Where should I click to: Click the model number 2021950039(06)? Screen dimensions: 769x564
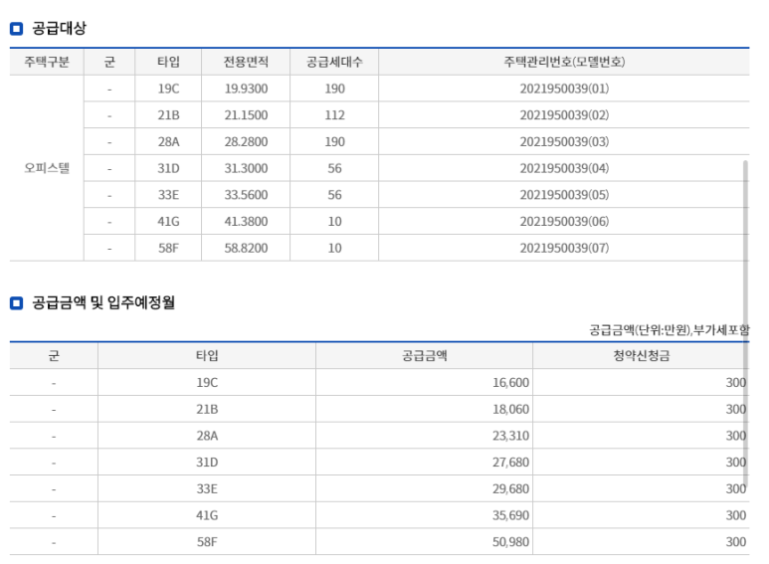point(564,221)
